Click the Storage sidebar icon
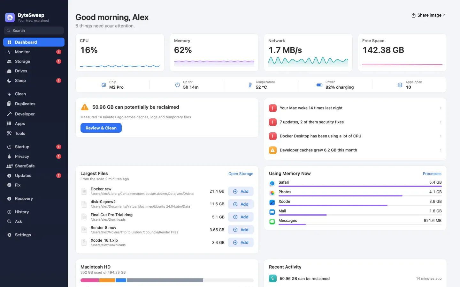 coord(9,61)
